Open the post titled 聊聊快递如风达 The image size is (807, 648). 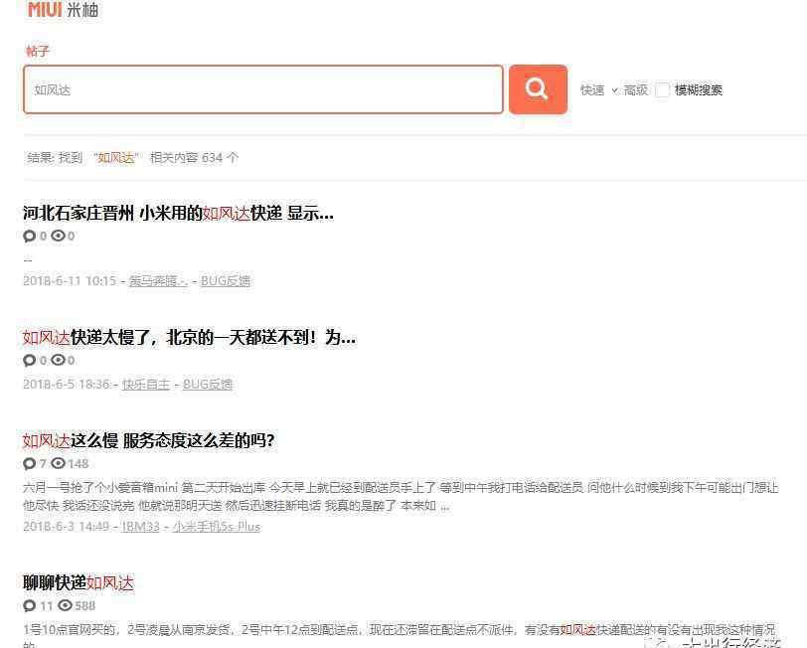[x=79, y=582]
